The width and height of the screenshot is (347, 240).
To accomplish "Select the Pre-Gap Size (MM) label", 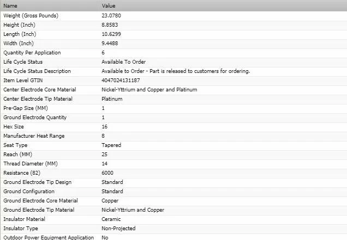I will (26, 108).
